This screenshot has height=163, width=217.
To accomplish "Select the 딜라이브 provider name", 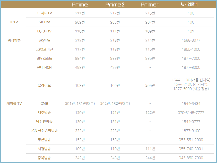I will (44, 86).
